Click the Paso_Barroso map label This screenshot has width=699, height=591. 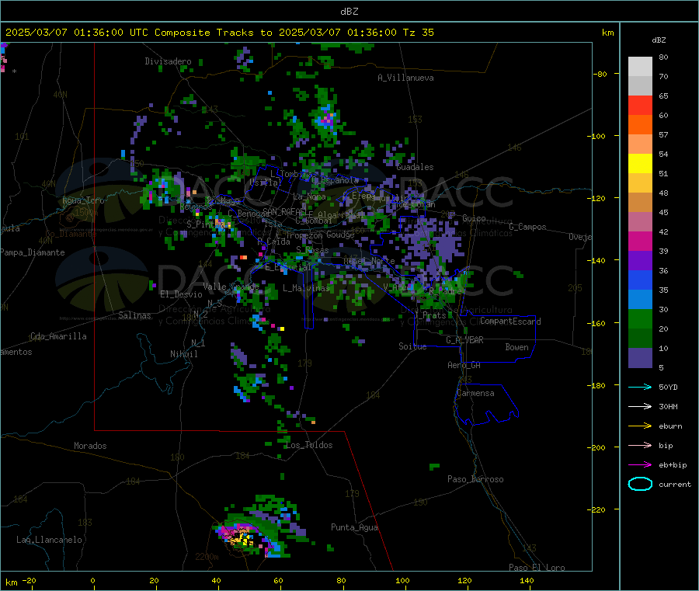tap(475, 479)
